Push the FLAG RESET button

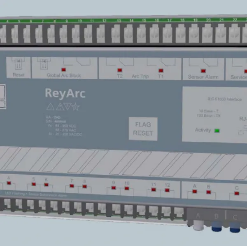click(x=143, y=129)
